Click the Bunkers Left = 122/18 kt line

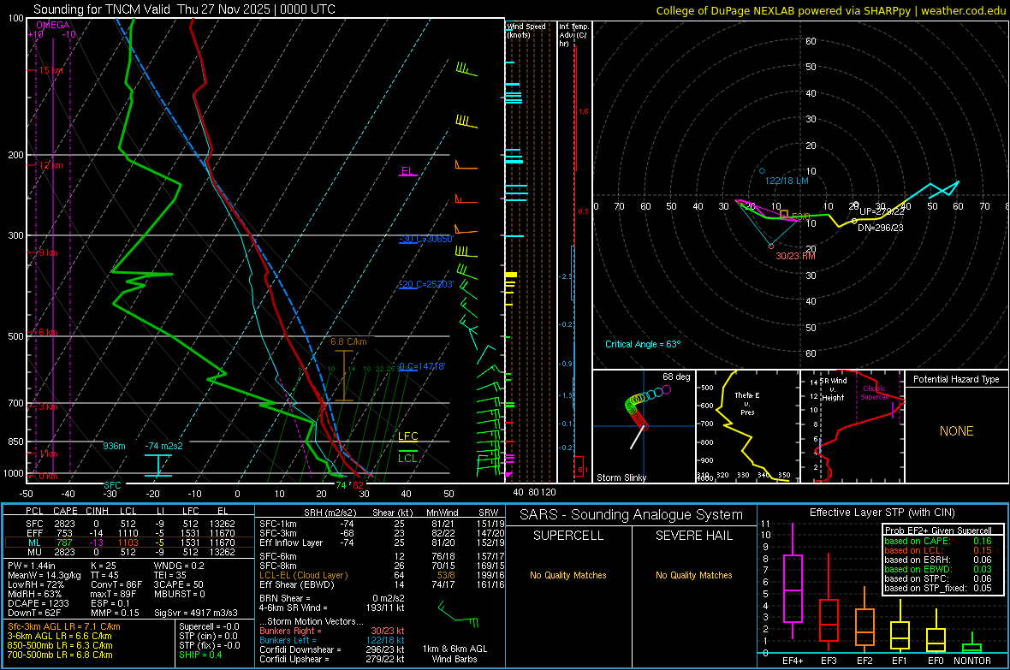pyautogui.click(x=332, y=640)
